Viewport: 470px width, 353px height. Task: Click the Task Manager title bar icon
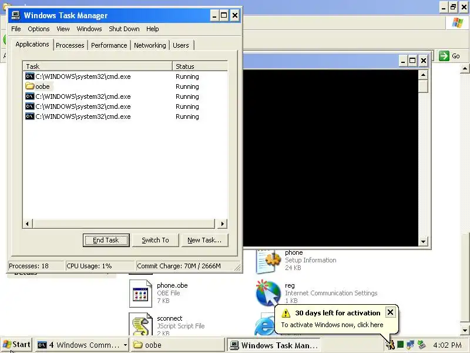pos(16,15)
